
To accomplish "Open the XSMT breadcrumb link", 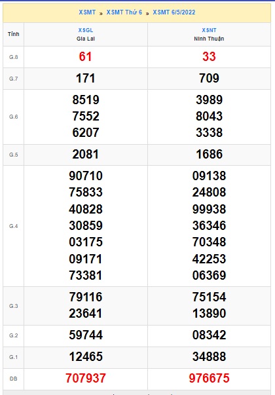I will (x=87, y=12).
